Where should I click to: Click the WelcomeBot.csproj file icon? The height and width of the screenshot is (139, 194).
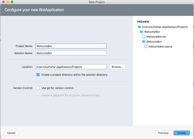coord(146,46)
